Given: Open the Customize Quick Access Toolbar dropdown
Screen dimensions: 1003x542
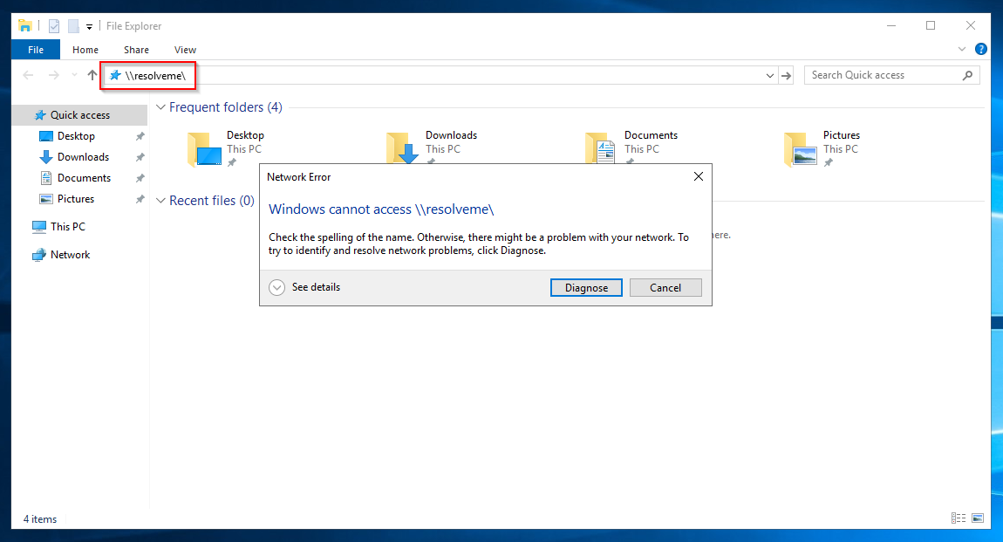Looking at the screenshot, I should [x=90, y=27].
